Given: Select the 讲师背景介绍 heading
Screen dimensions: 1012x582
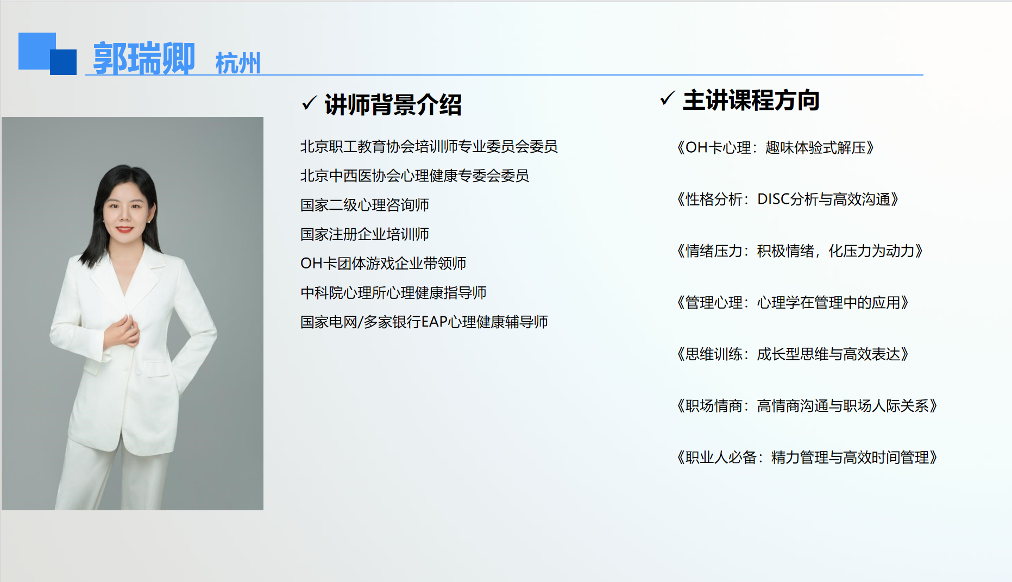Looking at the screenshot, I should pos(393,104).
